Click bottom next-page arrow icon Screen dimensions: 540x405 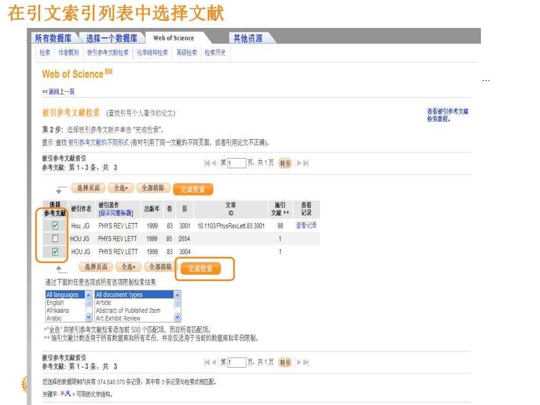tap(299, 362)
